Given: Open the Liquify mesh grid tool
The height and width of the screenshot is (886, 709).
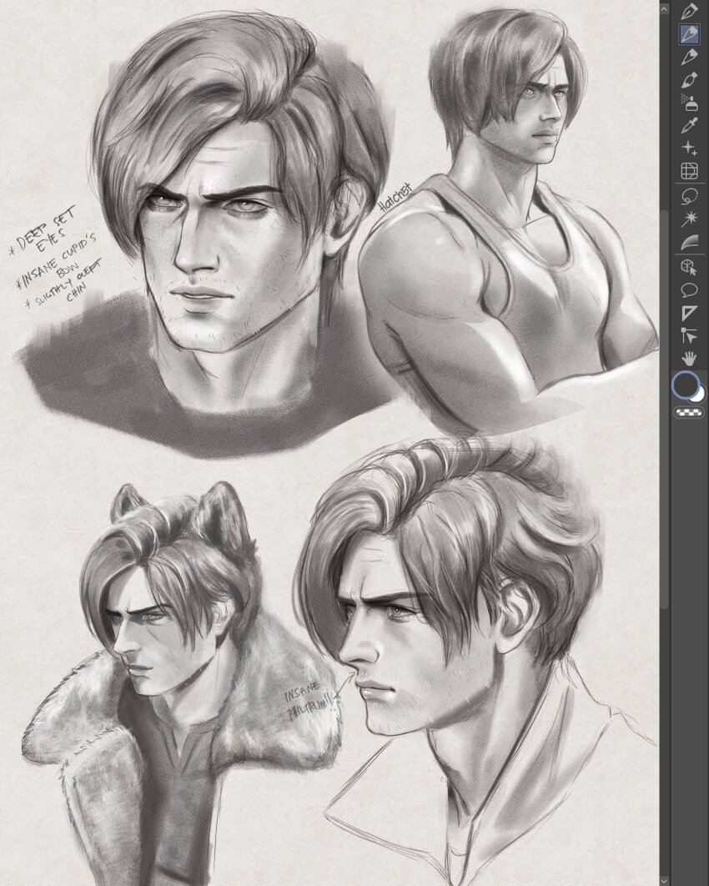Looking at the screenshot, I should click(x=689, y=171).
